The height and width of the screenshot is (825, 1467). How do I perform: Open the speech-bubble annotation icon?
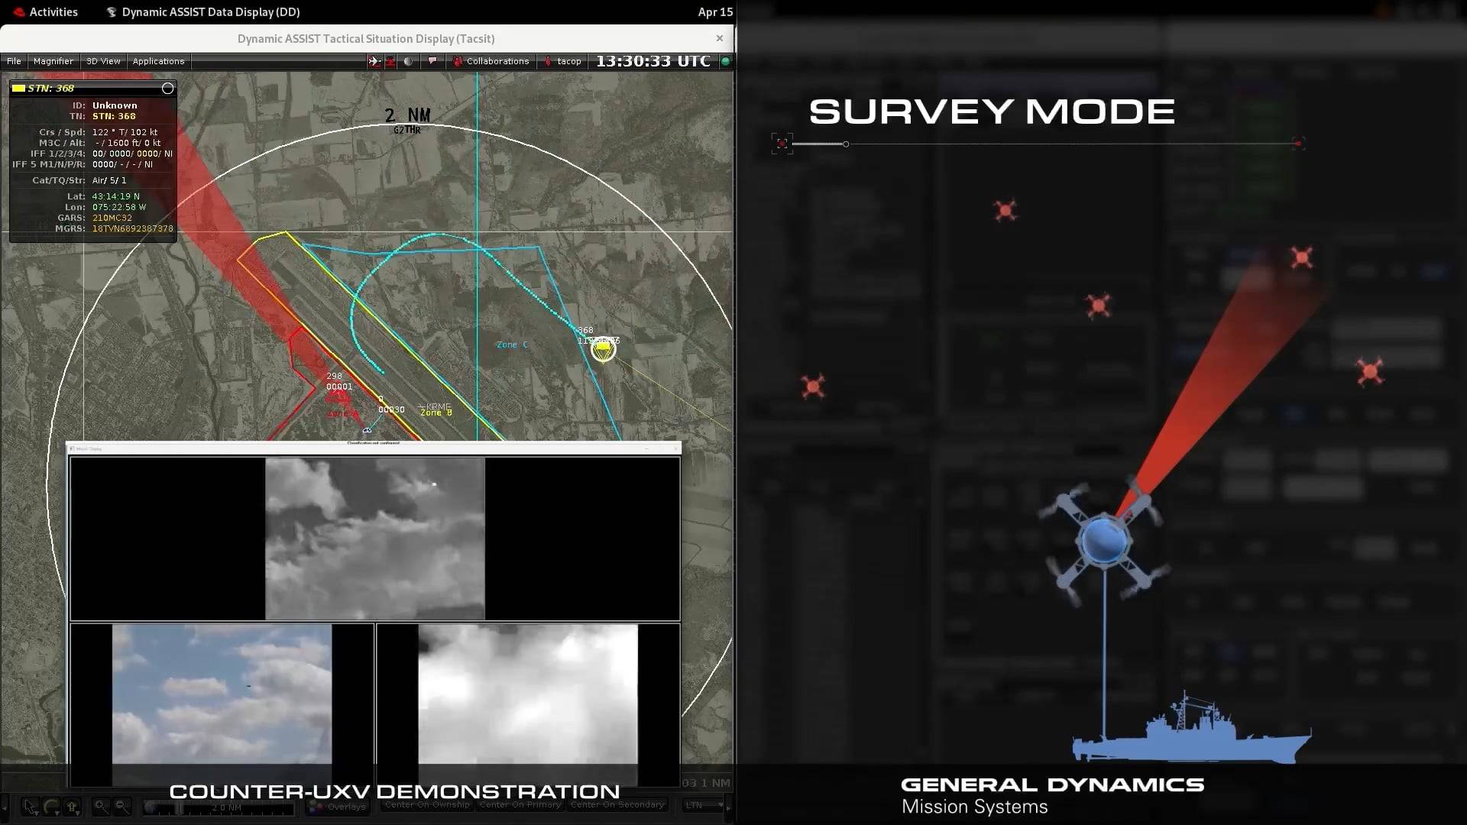(432, 61)
